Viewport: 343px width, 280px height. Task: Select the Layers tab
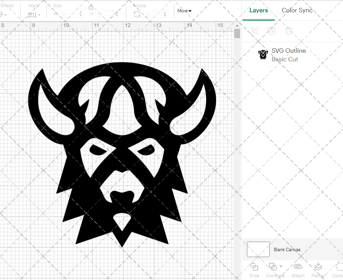click(259, 10)
